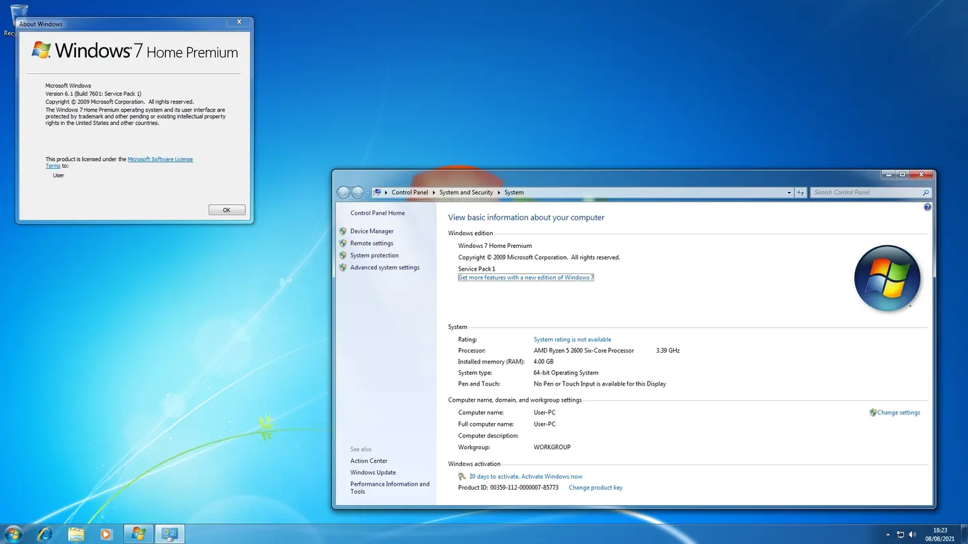Screen dimensions: 968x544
Task: Click the Refresh icon beside the address bar
Action: pyautogui.click(x=801, y=192)
